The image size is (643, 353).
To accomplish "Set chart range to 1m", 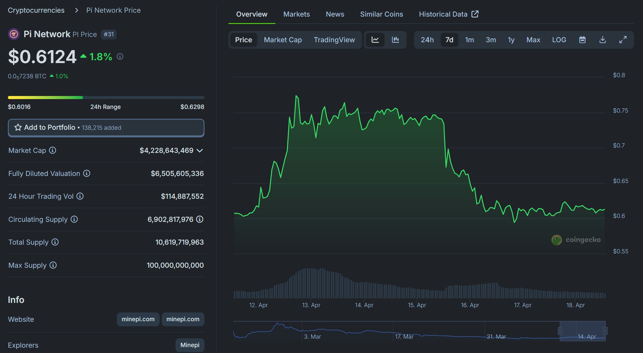I will click(x=470, y=40).
